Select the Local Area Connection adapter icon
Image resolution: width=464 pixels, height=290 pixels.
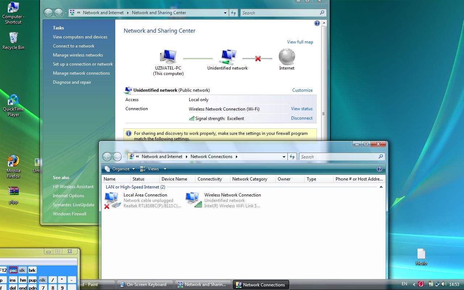coord(113,200)
